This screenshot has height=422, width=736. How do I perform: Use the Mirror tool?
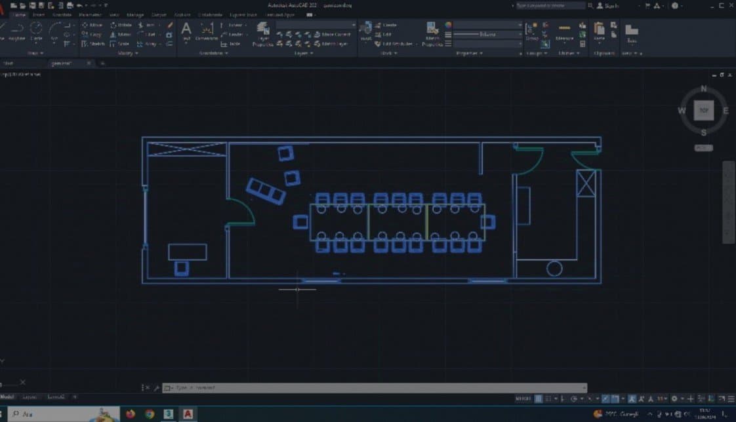121,34
